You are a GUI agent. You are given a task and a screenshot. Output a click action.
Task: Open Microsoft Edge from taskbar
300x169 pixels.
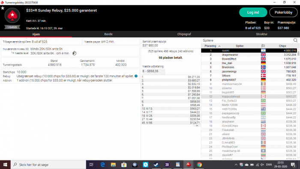(x=102, y=165)
